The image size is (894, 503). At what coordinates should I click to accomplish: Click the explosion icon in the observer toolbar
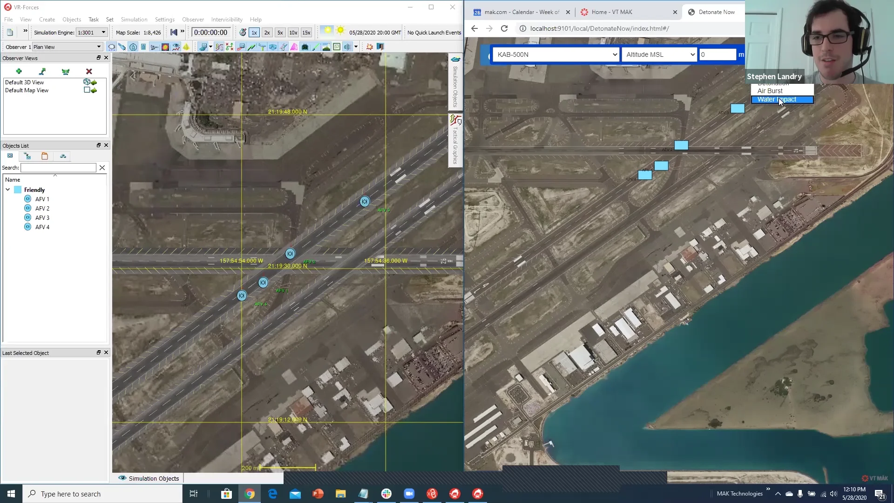click(370, 47)
